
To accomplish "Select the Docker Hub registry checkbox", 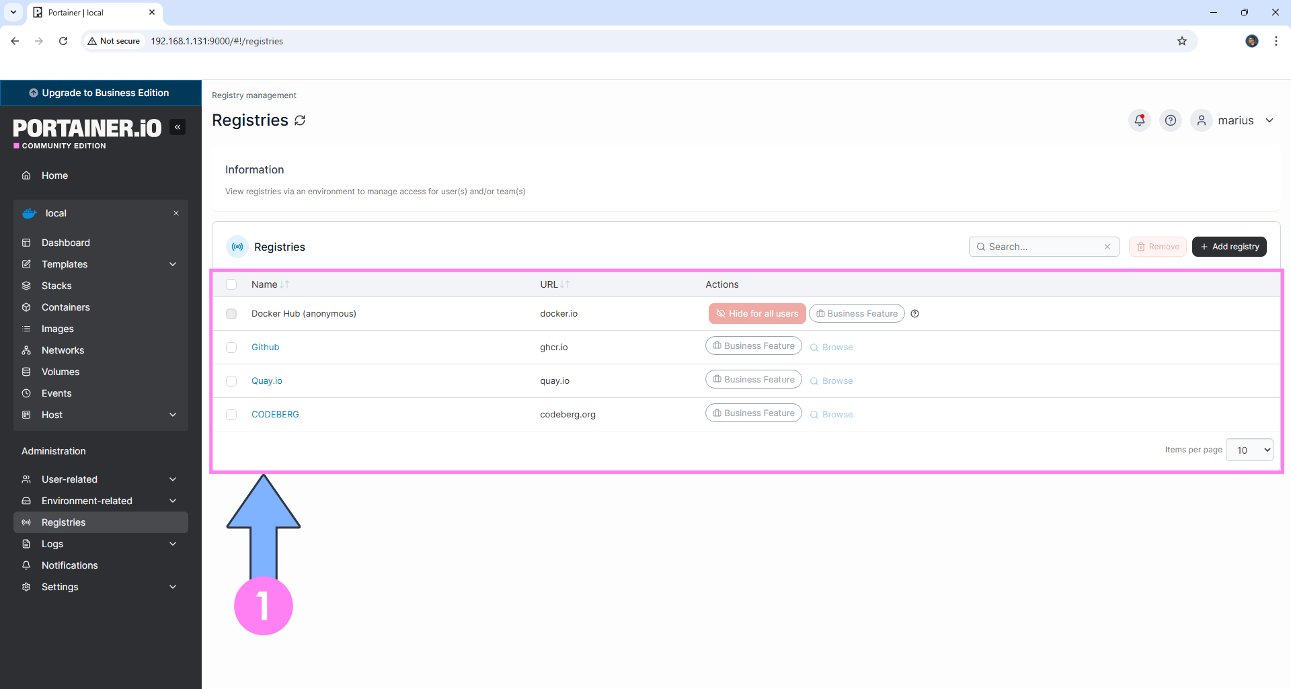I will 231,313.
